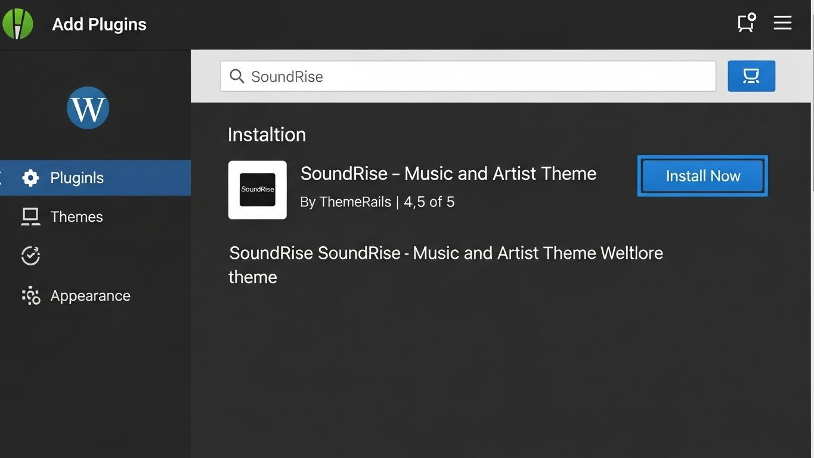
Task: Click the green logo in top-left corner
Action: tap(18, 24)
